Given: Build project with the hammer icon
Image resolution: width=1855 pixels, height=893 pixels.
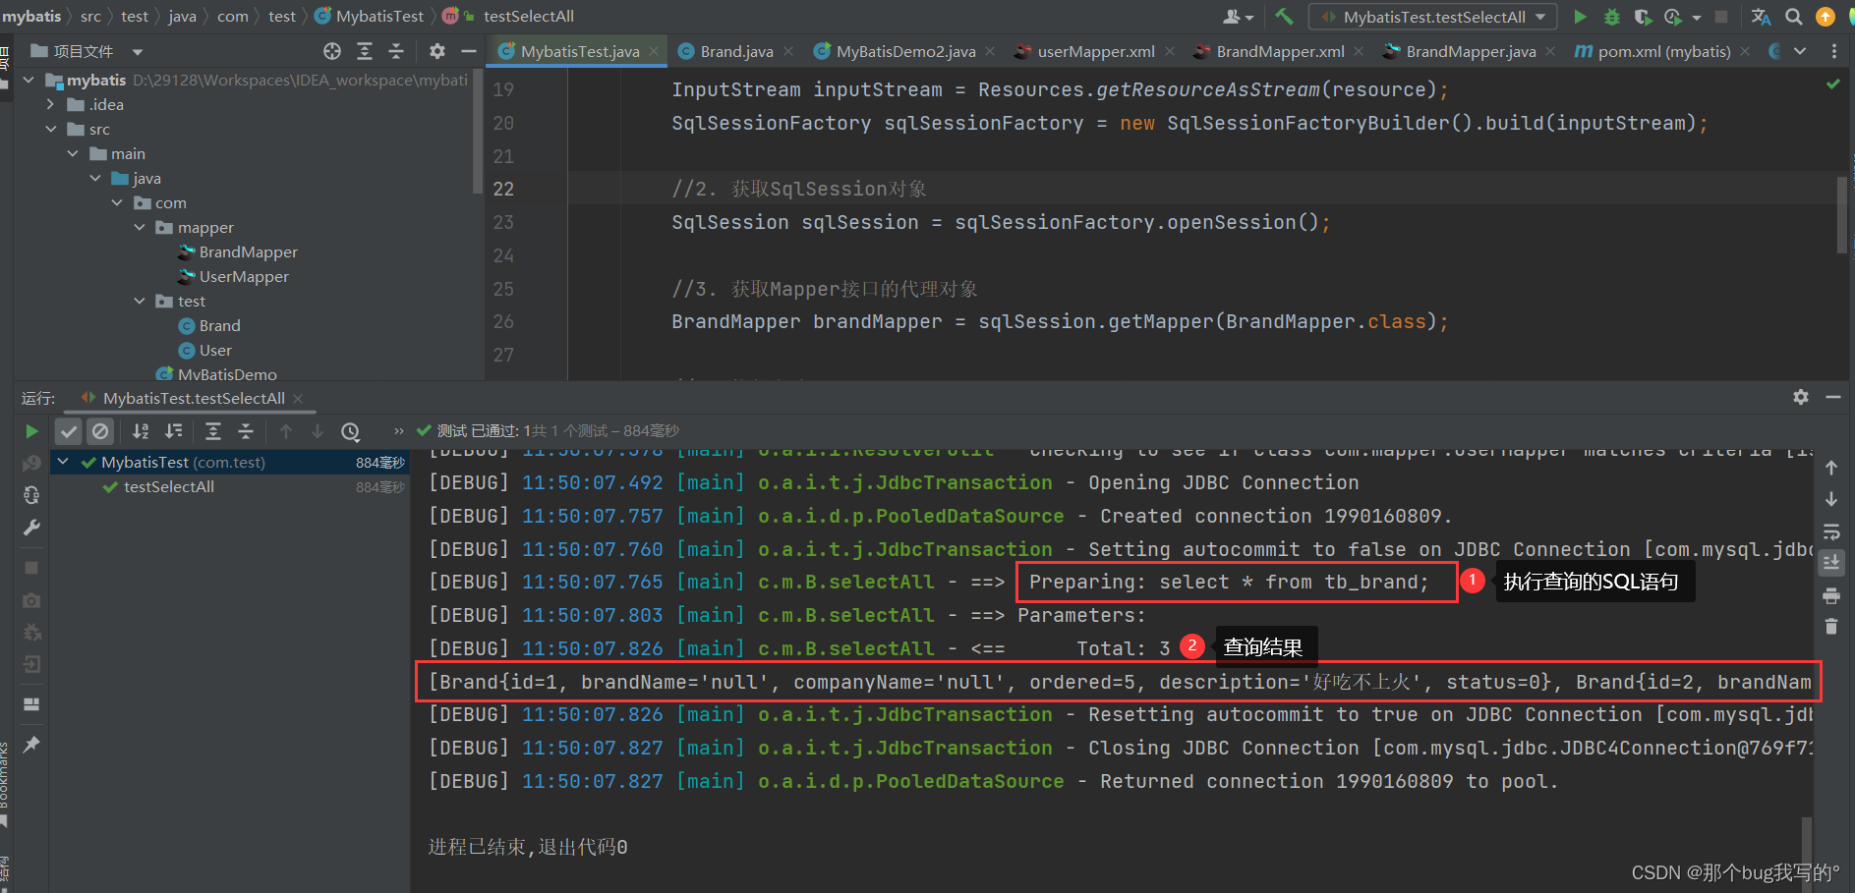Looking at the screenshot, I should tap(1284, 17).
